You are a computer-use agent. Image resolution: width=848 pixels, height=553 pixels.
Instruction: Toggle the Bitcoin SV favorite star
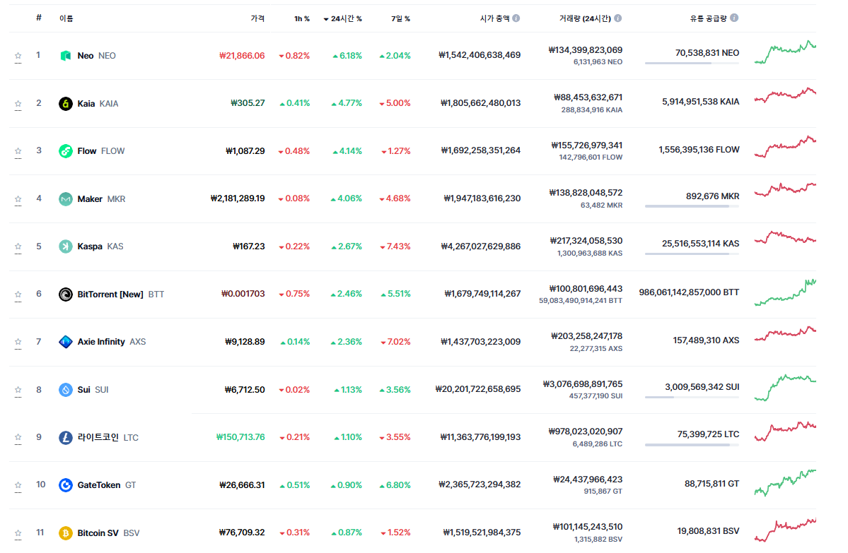tap(18, 533)
